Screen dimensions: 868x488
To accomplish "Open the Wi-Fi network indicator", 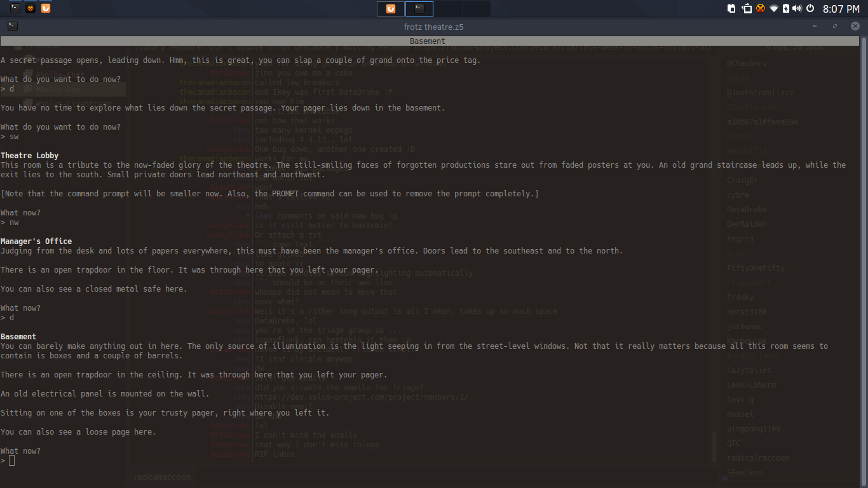I will tap(773, 8).
